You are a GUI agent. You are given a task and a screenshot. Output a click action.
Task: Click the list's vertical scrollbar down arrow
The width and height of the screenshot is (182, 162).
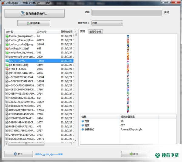[x=75, y=141]
